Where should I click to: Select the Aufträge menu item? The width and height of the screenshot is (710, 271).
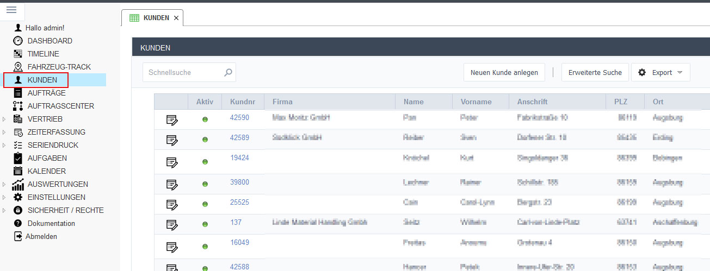click(46, 93)
